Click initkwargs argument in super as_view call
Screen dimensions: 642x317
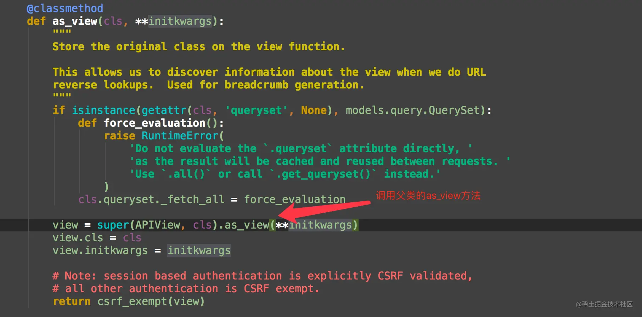pyautogui.click(x=321, y=225)
